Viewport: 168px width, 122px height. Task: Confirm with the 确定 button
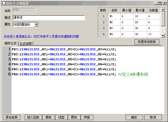coord(134,117)
